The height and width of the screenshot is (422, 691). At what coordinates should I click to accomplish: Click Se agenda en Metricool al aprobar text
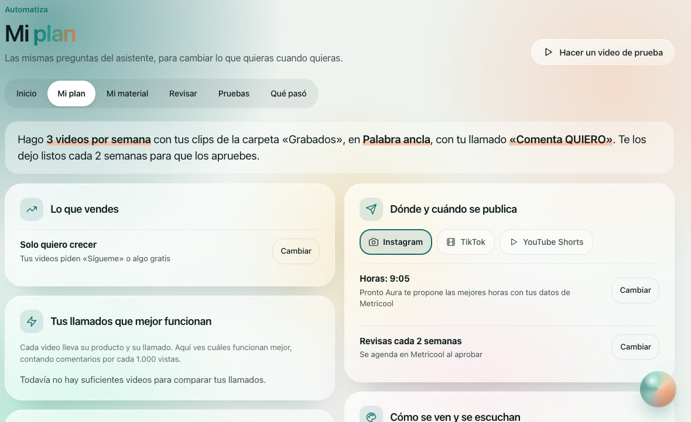(421, 355)
